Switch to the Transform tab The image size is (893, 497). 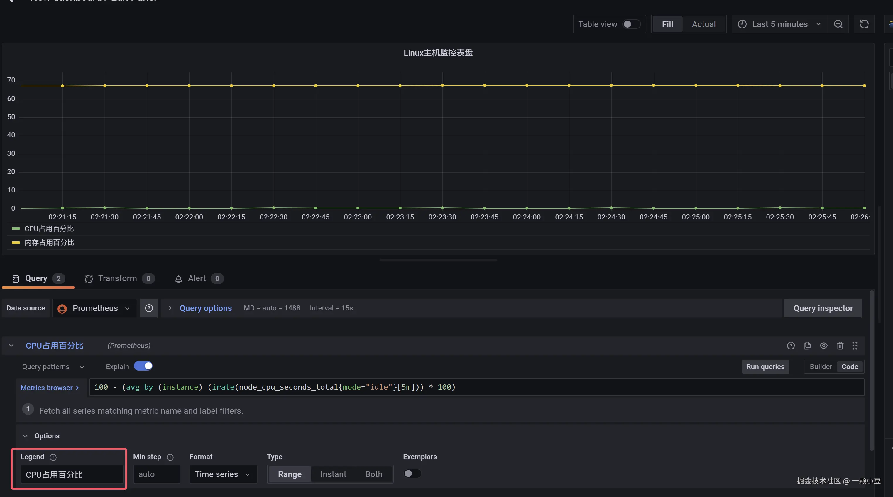click(117, 278)
